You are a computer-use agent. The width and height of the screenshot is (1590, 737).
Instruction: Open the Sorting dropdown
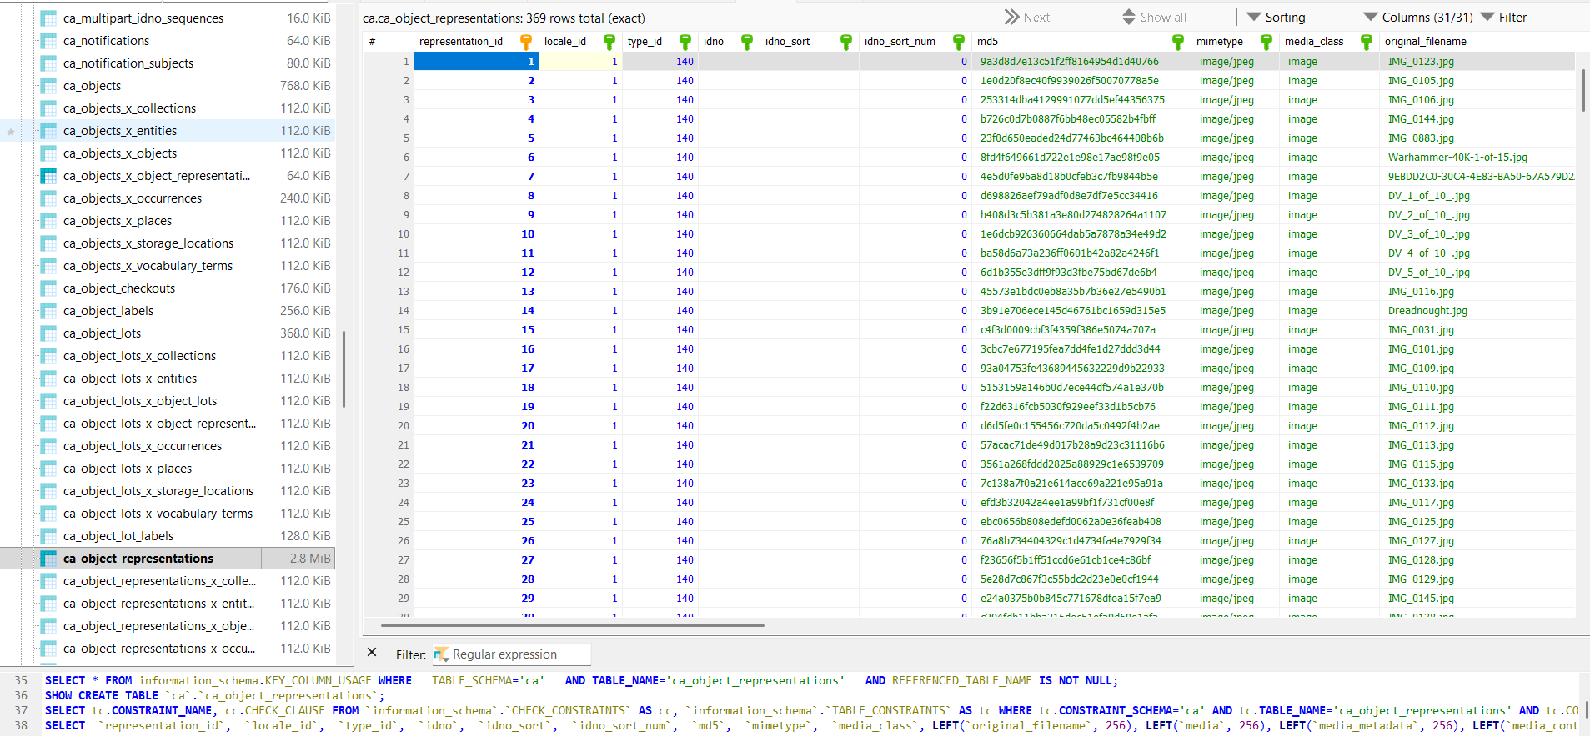tap(1276, 18)
